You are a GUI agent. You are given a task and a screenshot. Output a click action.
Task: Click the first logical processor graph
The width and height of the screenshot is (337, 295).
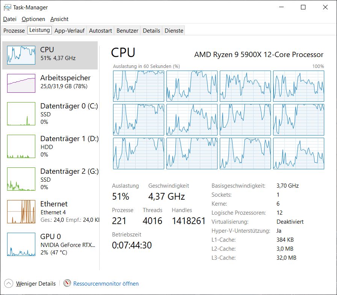[139, 86]
